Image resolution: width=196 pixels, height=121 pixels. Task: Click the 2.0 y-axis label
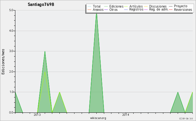11,72
